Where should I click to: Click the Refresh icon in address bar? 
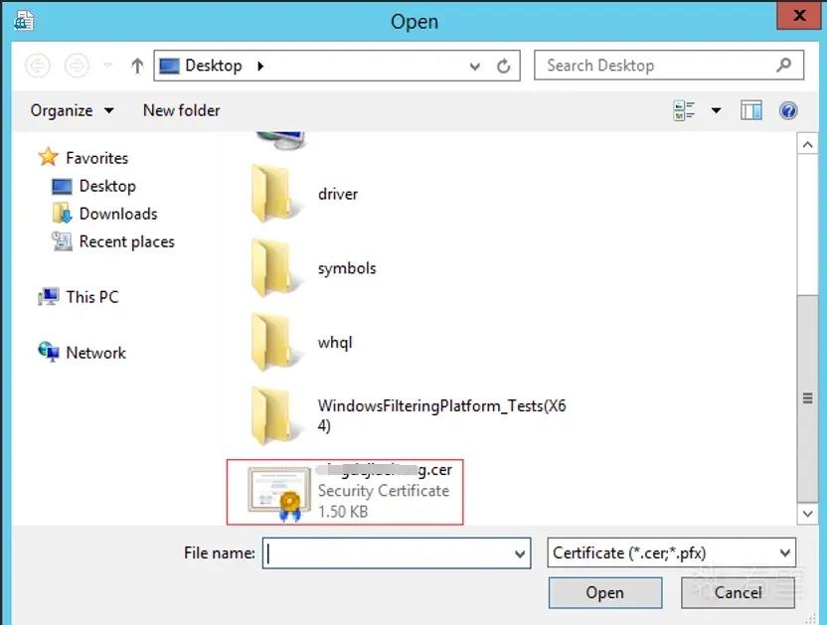coord(504,67)
